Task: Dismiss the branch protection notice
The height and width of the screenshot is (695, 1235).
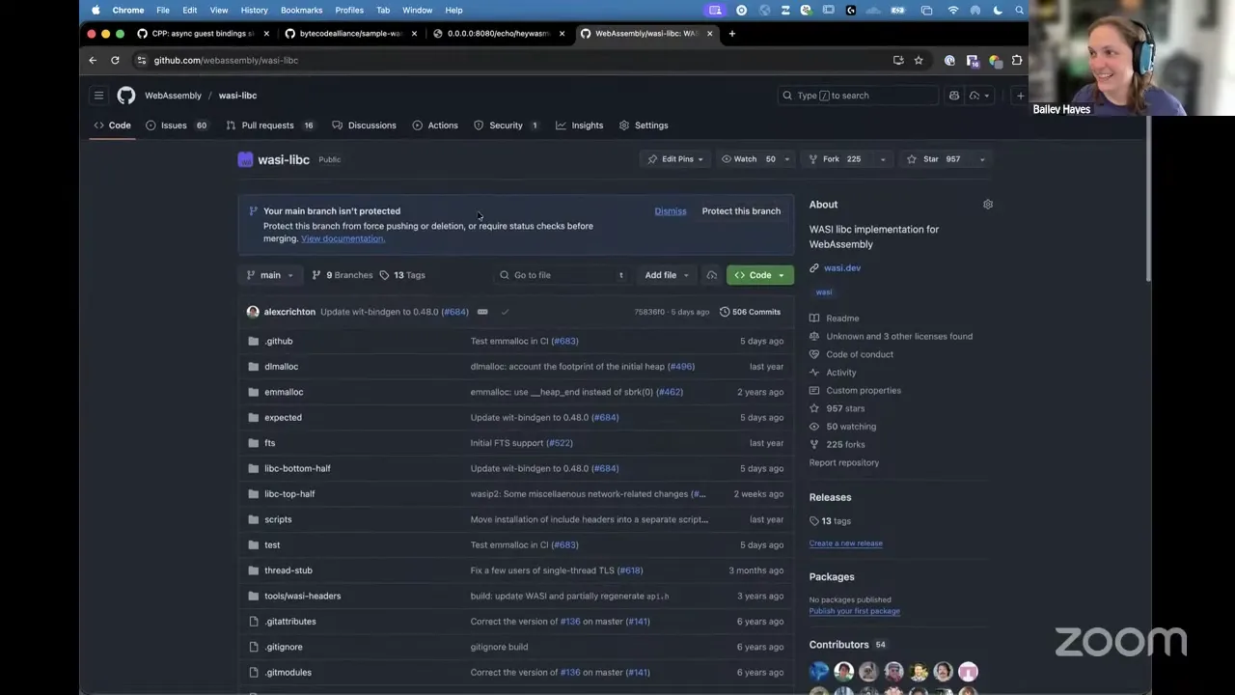Action: click(x=671, y=211)
